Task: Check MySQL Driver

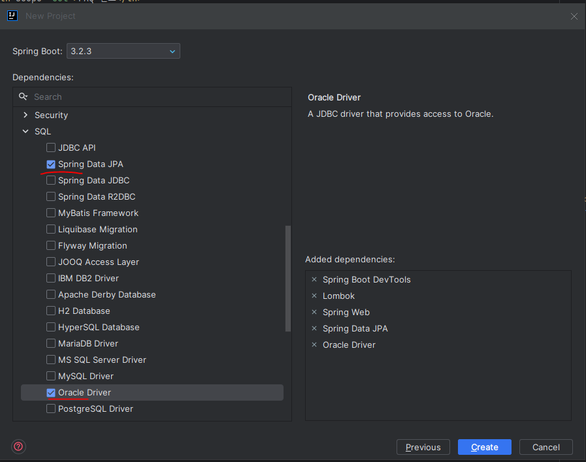Action: (51, 376)
